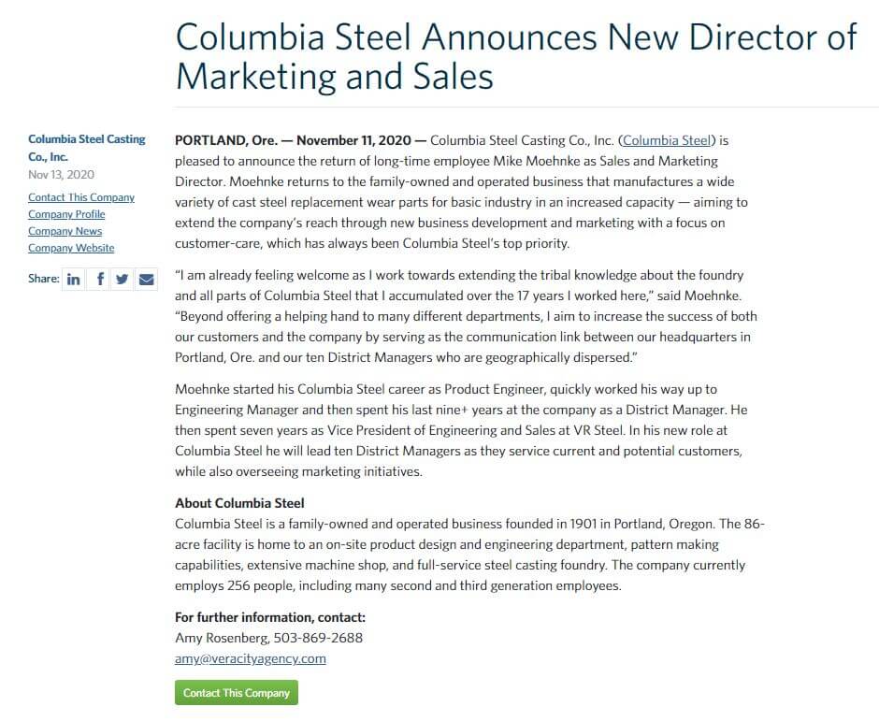Open Company Profile link
This screenshot has width=879, height=721.
point(66,214)
